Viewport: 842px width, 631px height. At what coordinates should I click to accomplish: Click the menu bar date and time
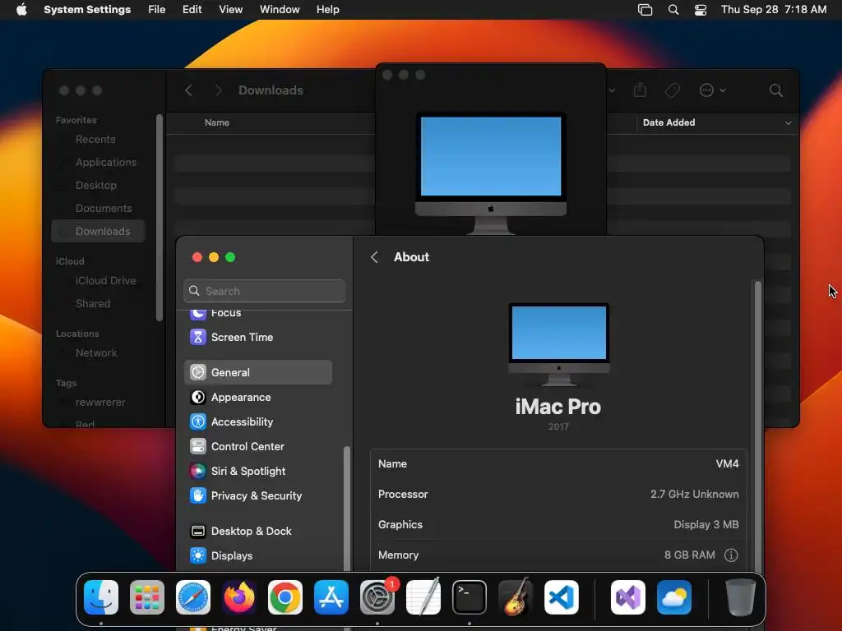pyautogui.click(x=774, y=10)
